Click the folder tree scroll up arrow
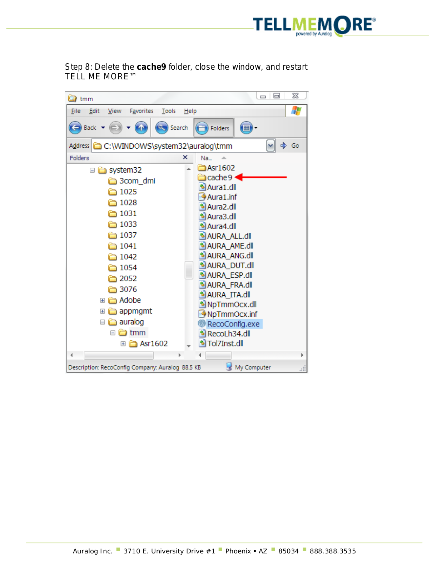The width and height of the screenshot is (442, 572). pyautogui.click(x=189, y=169)
